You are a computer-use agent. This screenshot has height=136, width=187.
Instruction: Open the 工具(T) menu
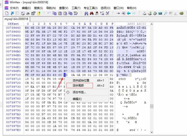76,8
